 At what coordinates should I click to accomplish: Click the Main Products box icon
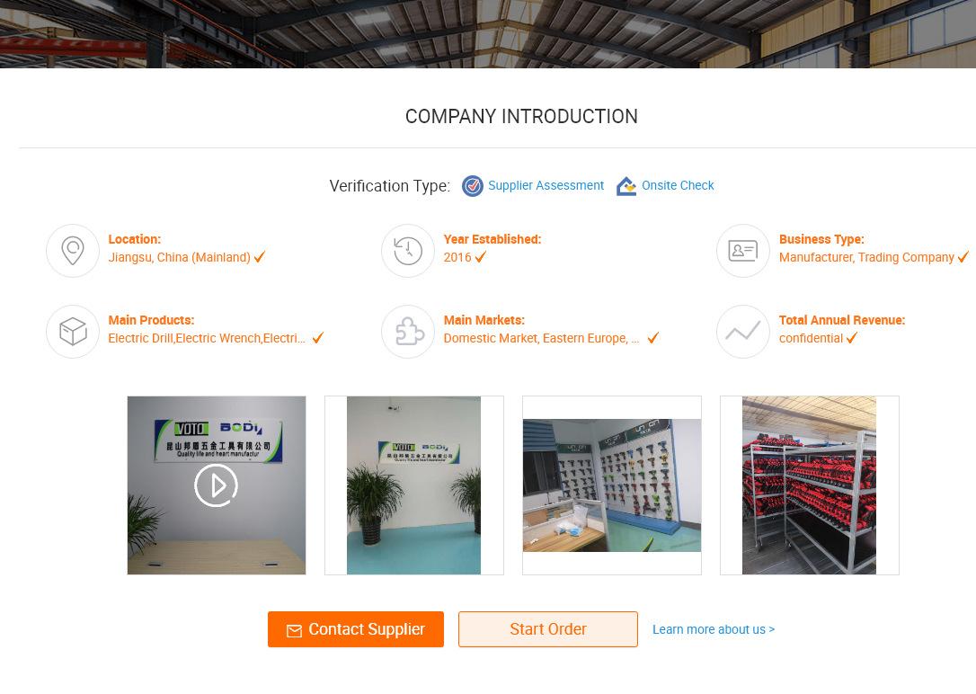click(73, 332)
